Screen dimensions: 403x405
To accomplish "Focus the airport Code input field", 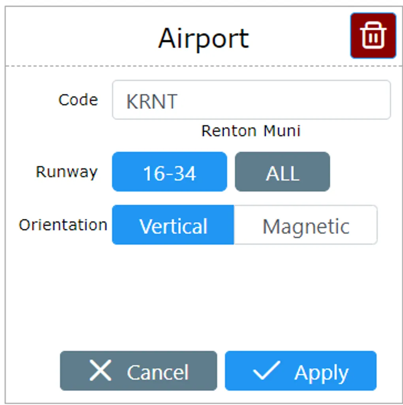I will tap(277, 100).
